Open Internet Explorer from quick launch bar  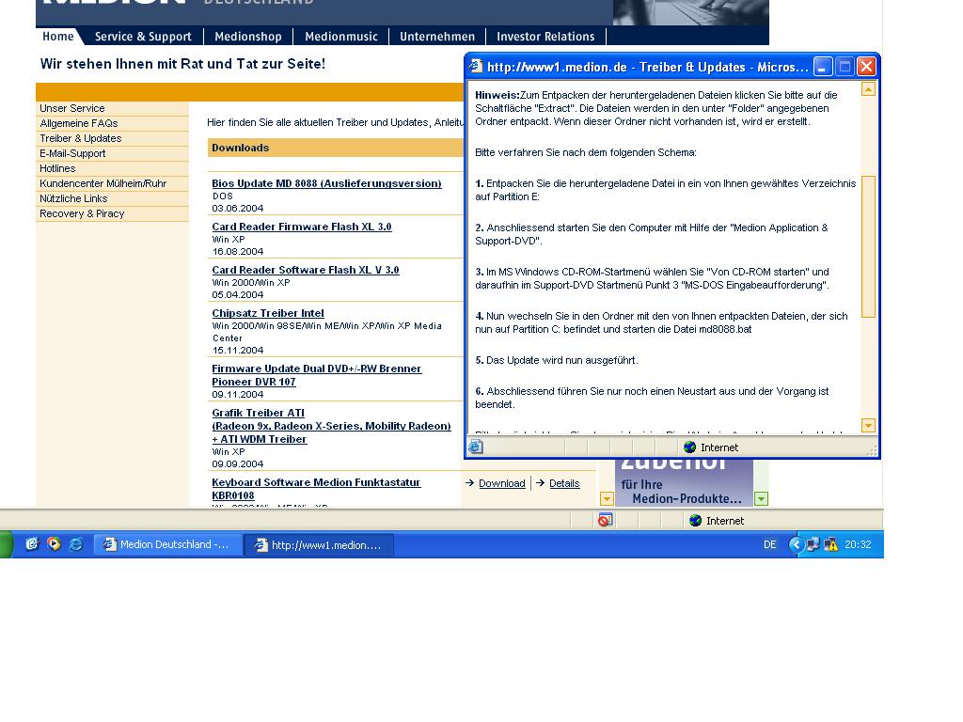75,544
